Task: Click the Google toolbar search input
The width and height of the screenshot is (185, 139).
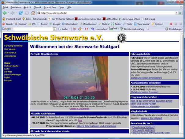Action: coord(33,29)
